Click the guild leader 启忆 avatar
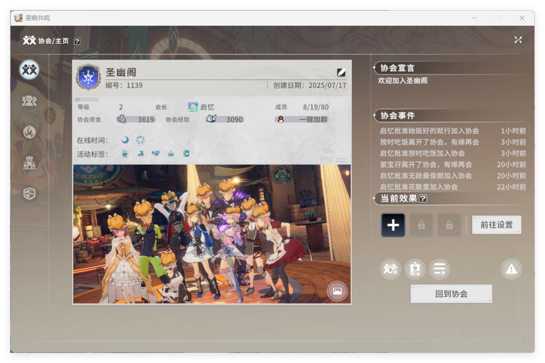 [193, 107]
